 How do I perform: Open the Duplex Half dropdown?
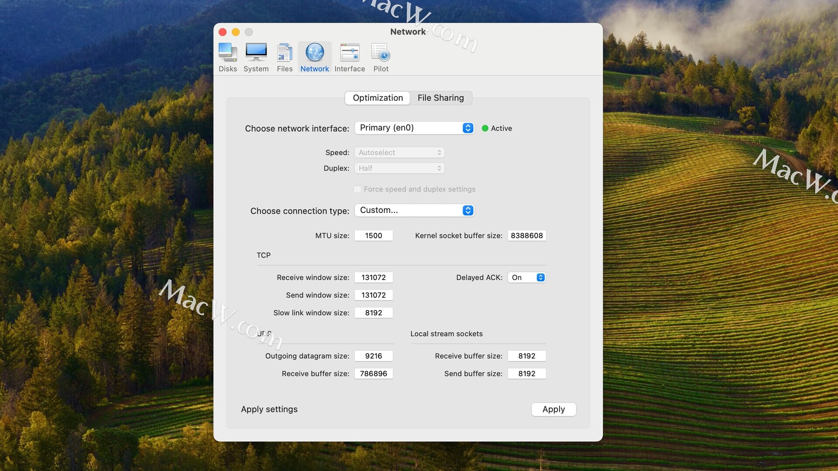click(399, 168)
